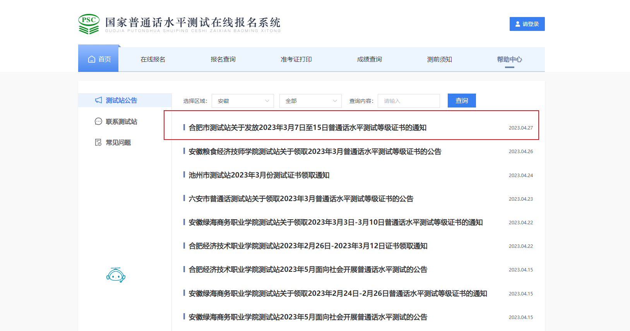
Task: Open the 成绩查询 menu item
Action: [369, 59]
